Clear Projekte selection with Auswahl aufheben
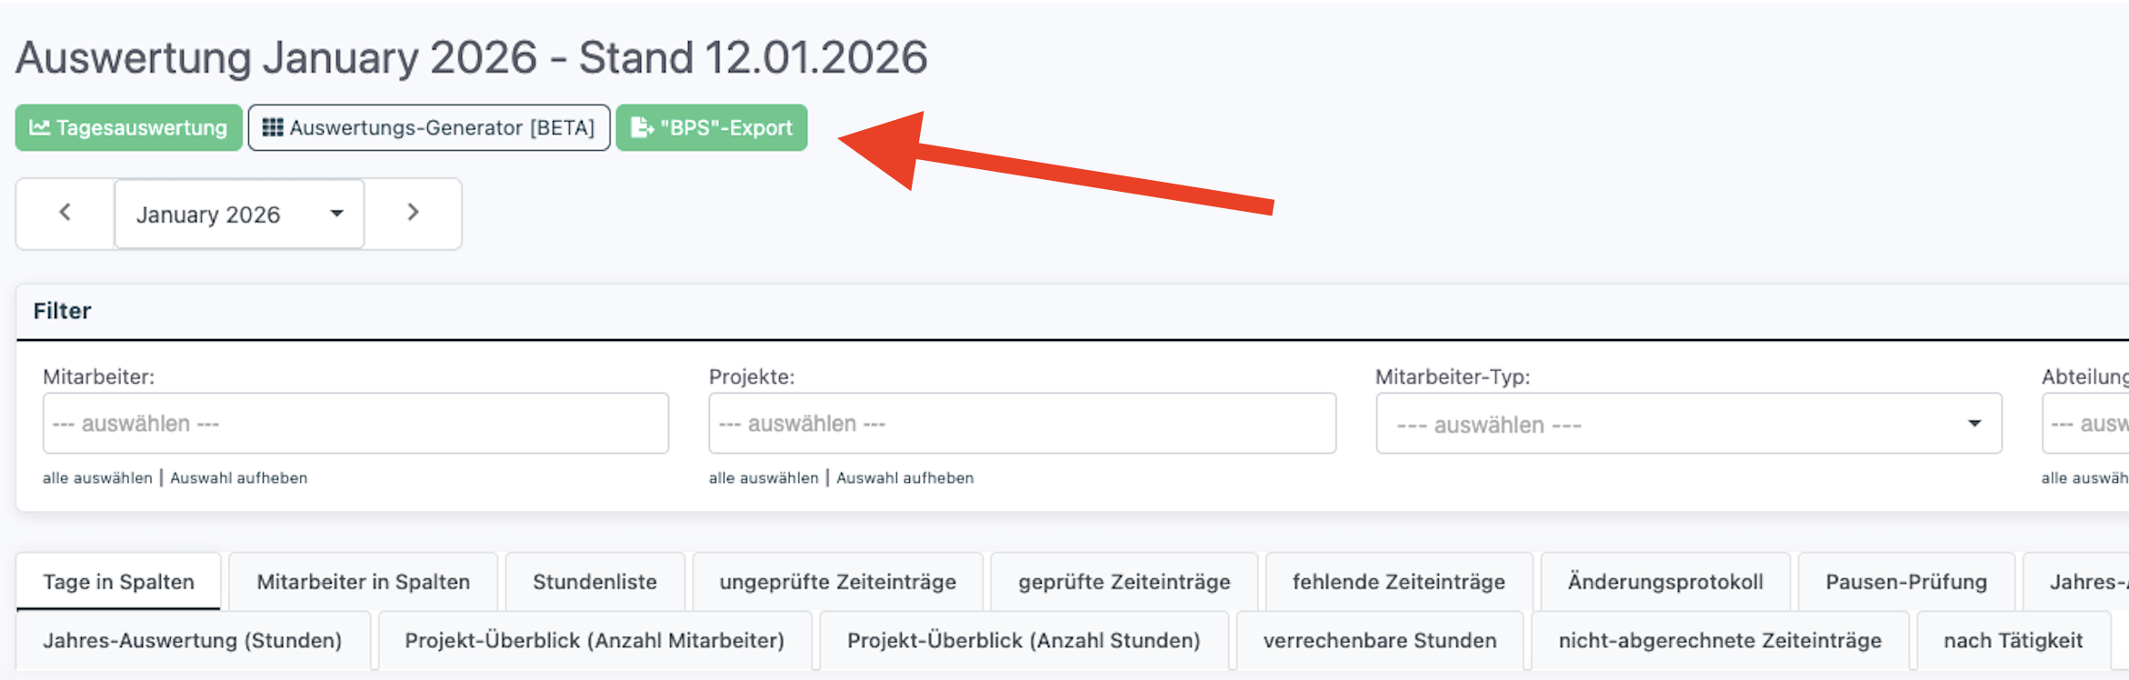 [905, 478]
